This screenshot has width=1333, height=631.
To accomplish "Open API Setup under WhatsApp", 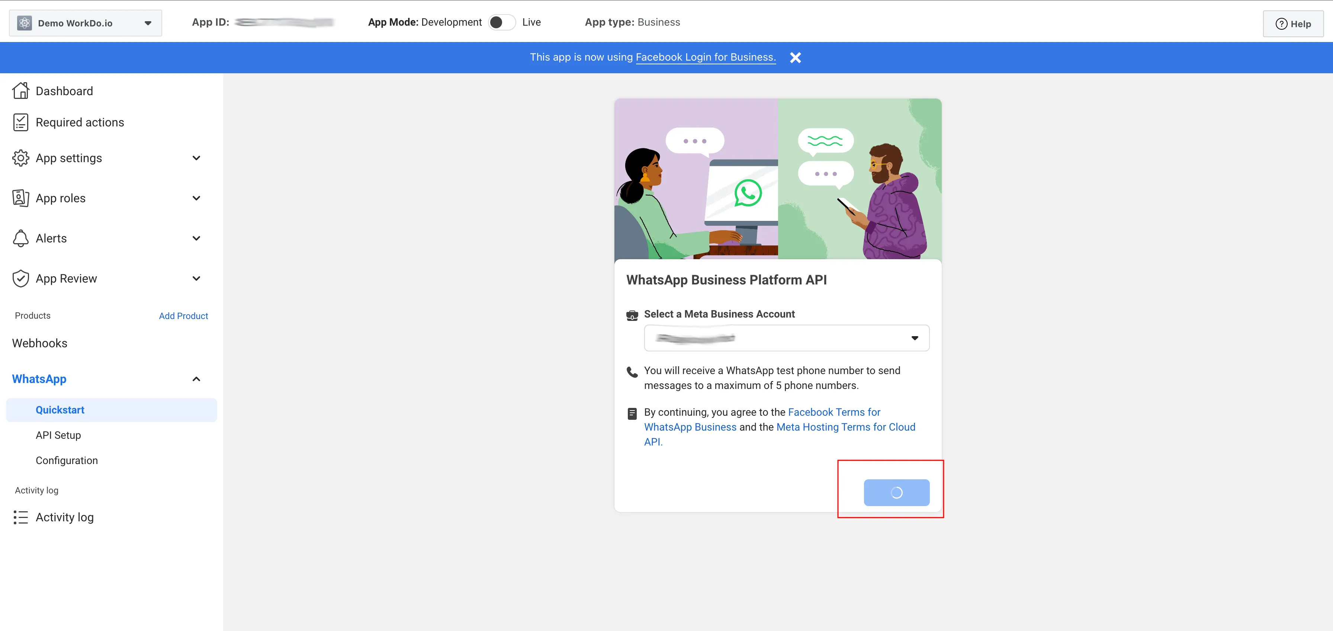I will [58, 435].
